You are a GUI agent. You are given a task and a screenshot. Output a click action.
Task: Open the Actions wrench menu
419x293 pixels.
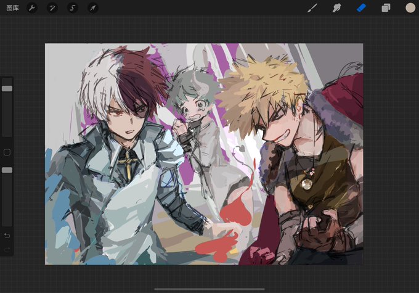click(x=32, y=8)
